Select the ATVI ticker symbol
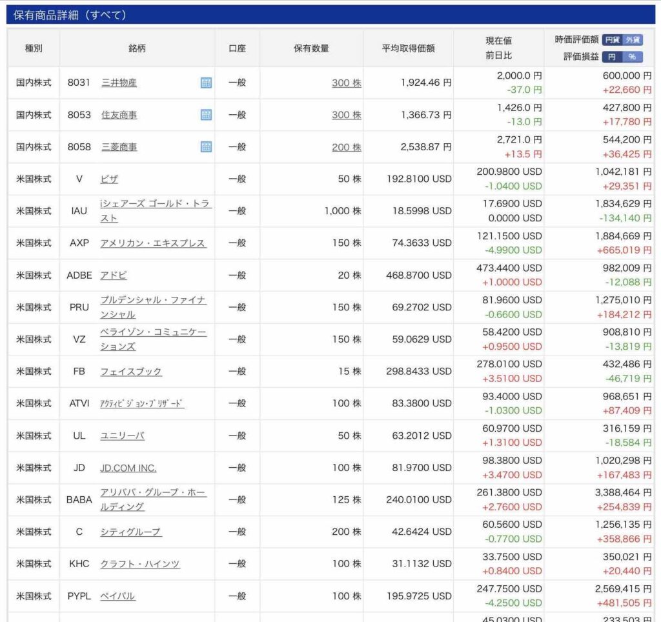The height and width of the screenshot is (622, 661). coord(79,403)
